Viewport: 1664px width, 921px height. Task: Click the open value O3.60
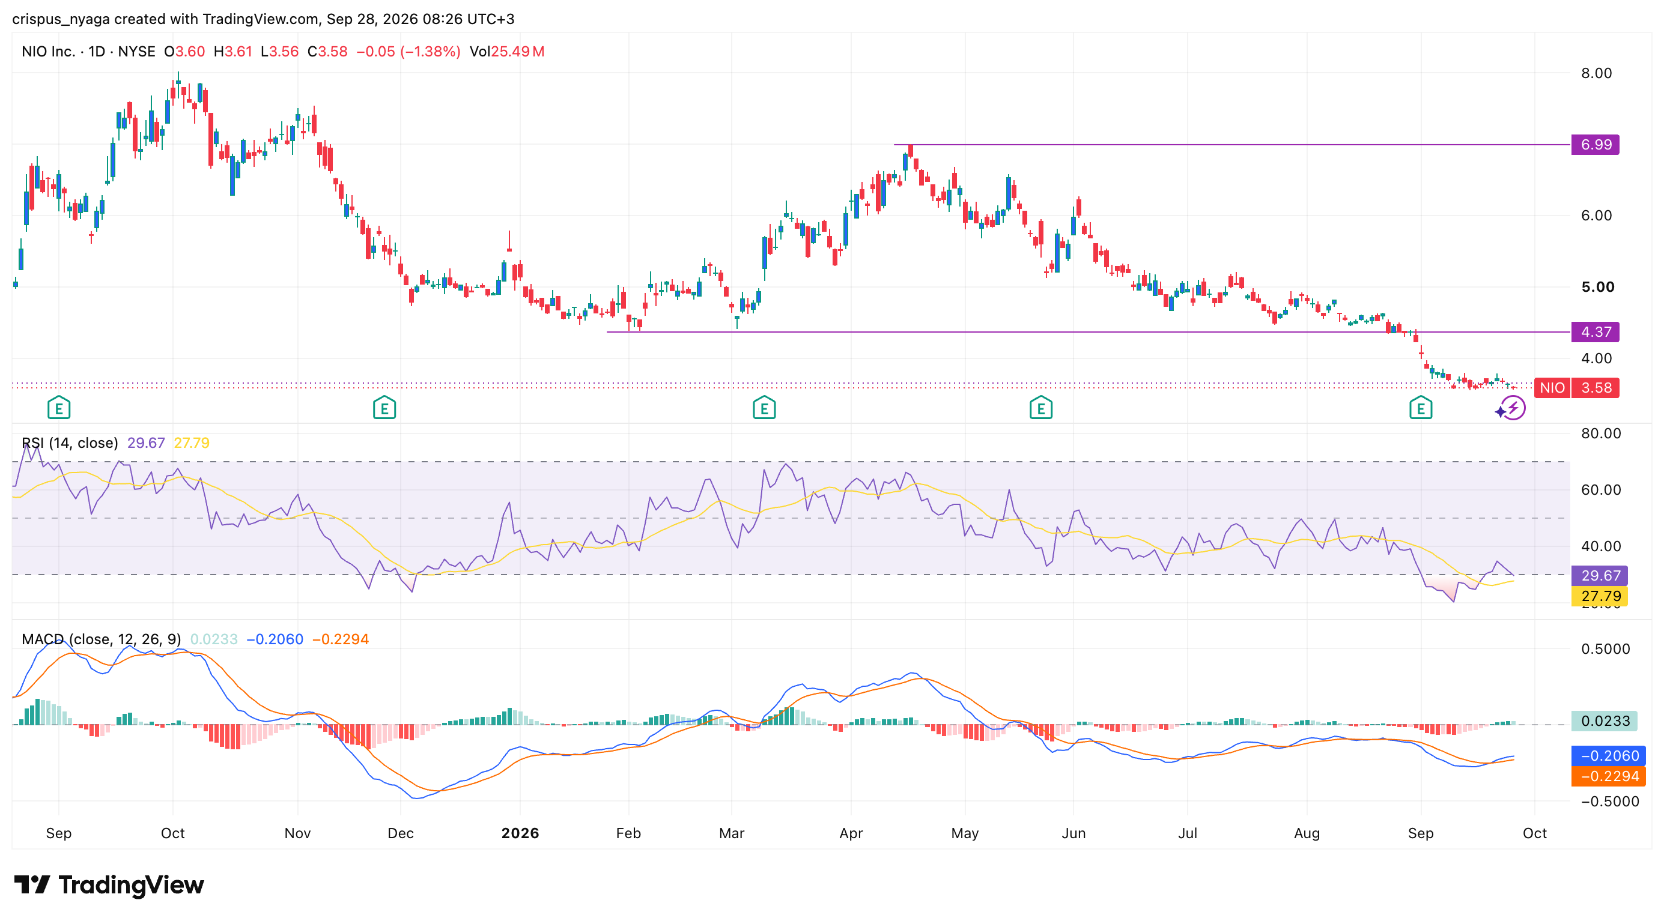coord(185,52)
